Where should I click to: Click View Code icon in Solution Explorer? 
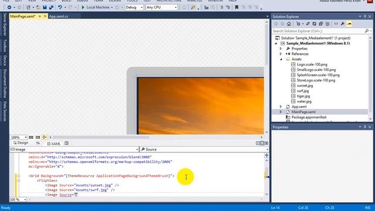(336, 23)
